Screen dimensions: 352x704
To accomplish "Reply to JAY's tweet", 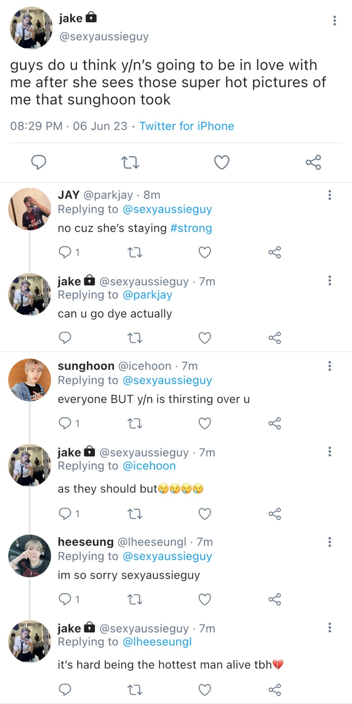I will [x=65, y=252].
